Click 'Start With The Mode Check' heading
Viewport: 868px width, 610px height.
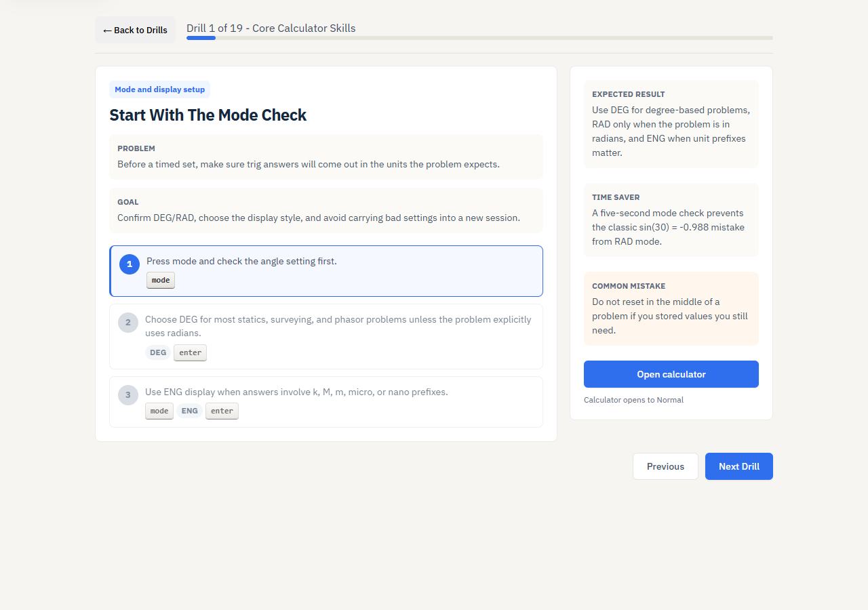[208, 115]
